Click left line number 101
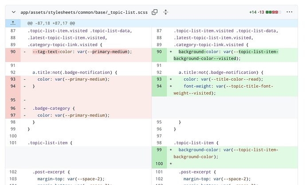306x185 pixels. click(x=13, y=143)
